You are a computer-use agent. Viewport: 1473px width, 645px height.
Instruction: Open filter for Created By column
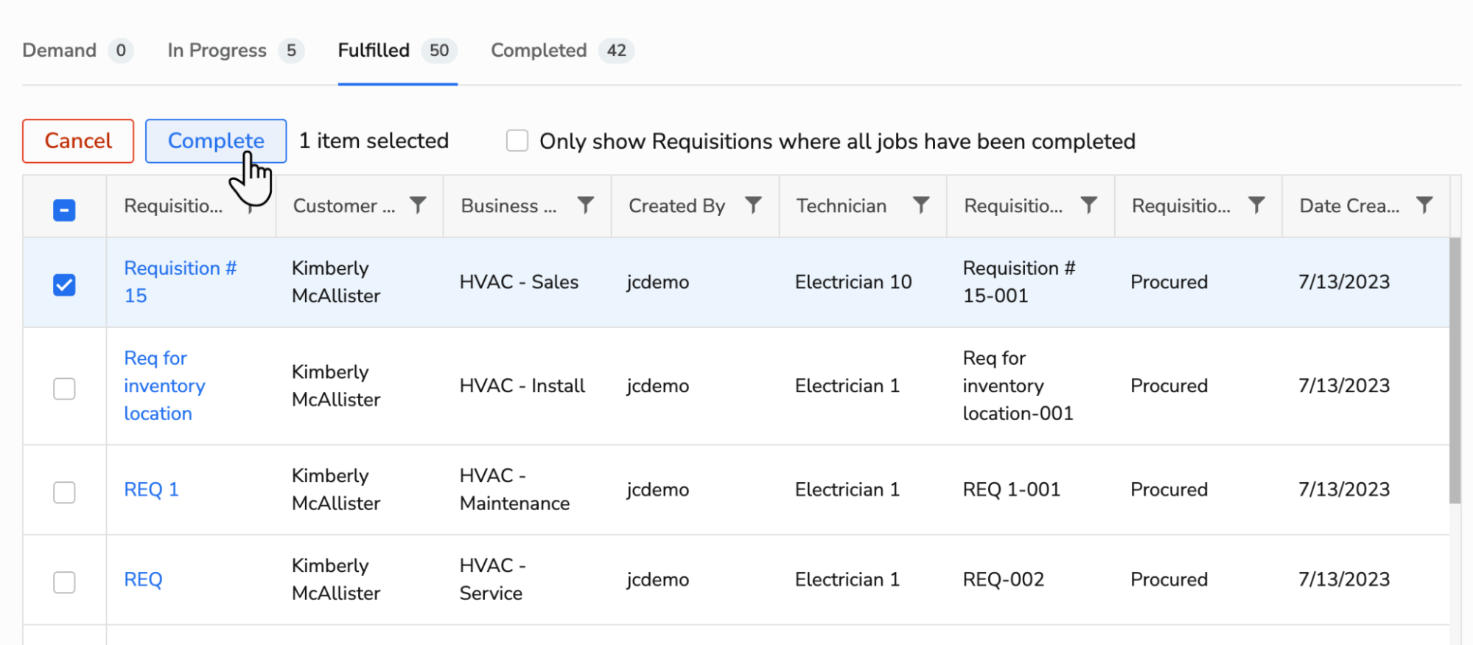(x=753, y=206)
